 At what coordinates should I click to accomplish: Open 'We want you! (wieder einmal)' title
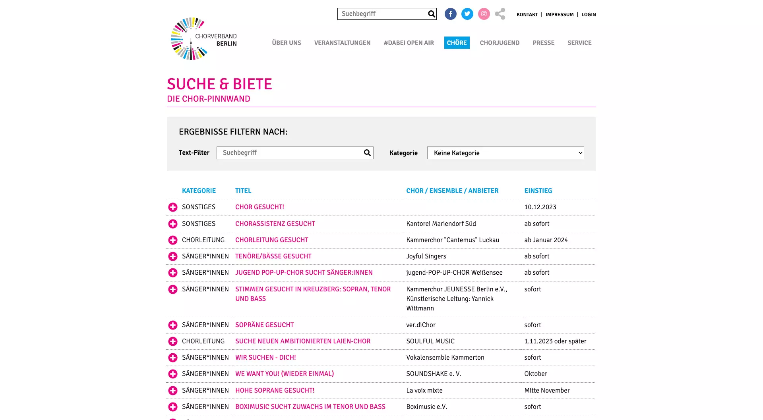(x=284, y=374)
